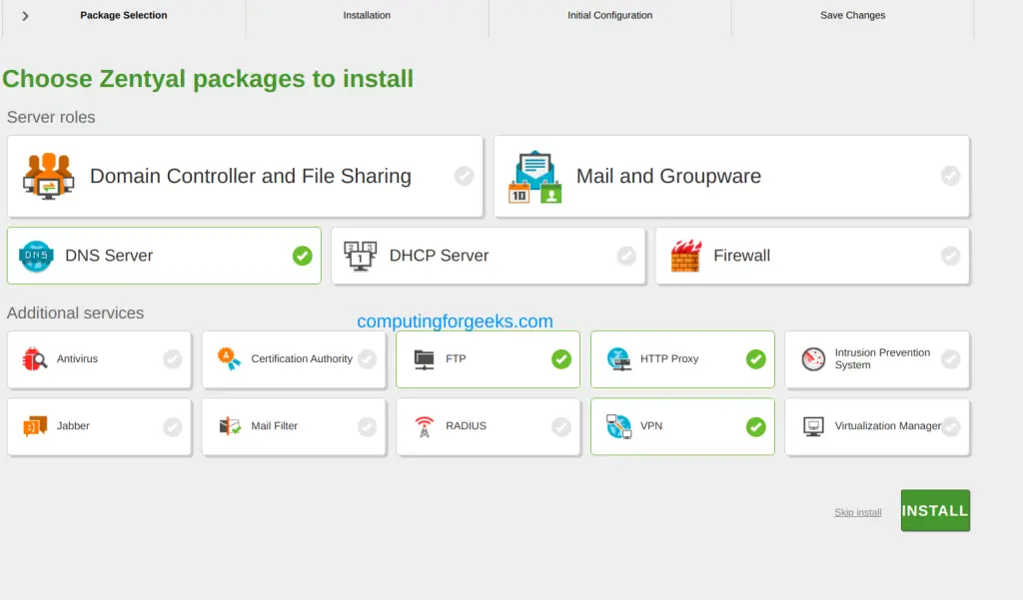Image resolution: width=1023 pixels, height=600 pixels.
Task: Click the RADIUS antenna icon
Action: click(424, 426)
